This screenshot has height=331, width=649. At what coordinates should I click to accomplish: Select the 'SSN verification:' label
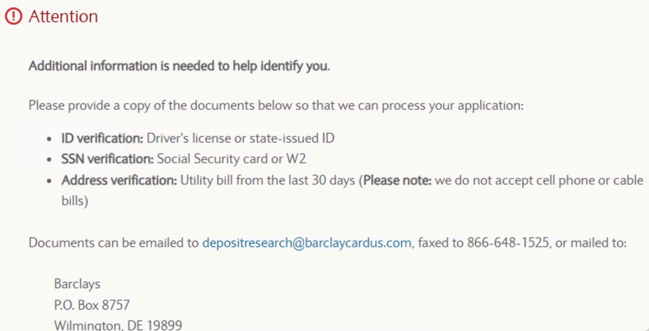(x=107, y=159)
